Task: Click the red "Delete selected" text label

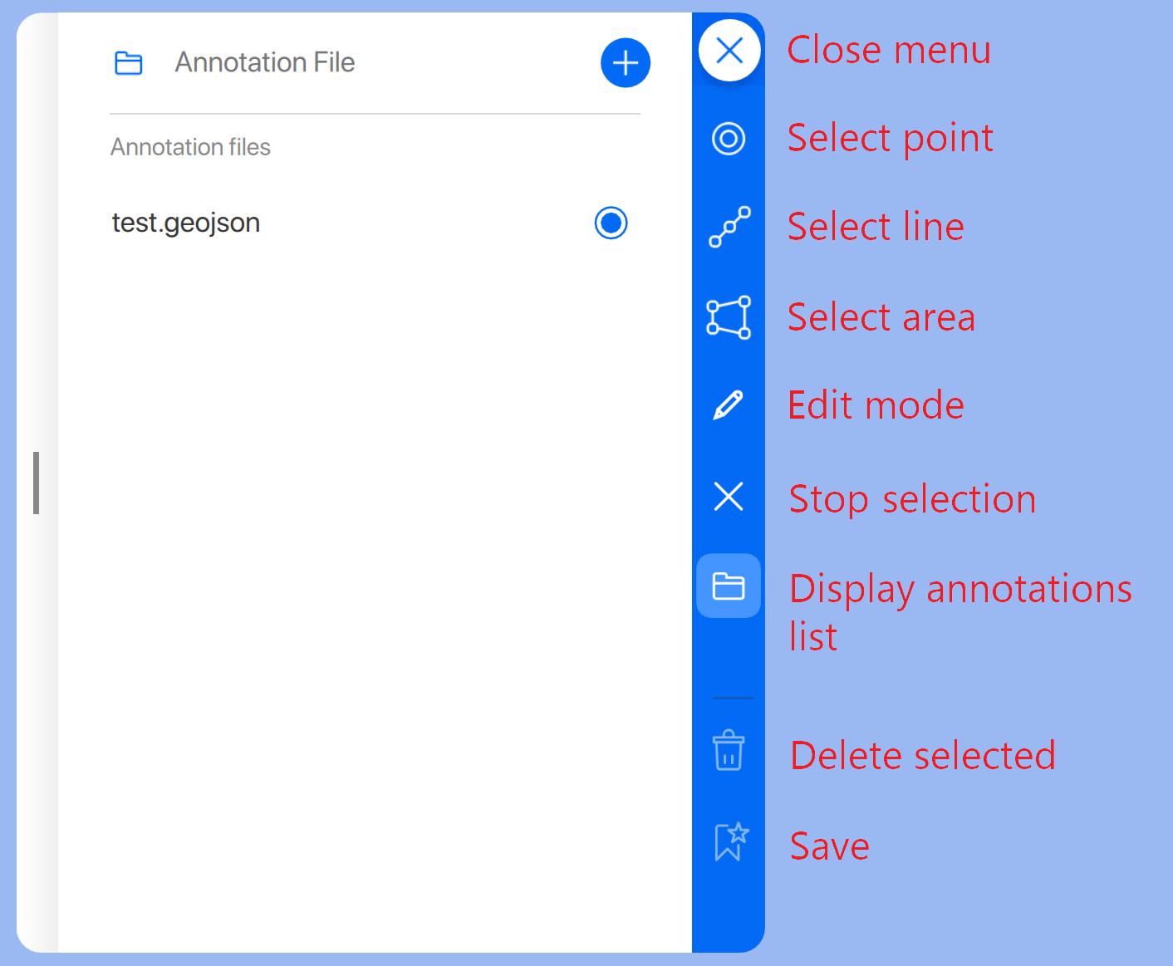Action: point(922,756)
